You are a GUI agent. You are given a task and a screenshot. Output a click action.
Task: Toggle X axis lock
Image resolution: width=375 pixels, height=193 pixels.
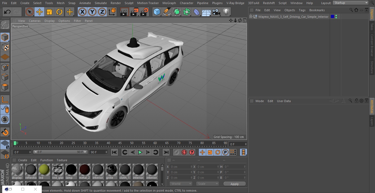82,12
